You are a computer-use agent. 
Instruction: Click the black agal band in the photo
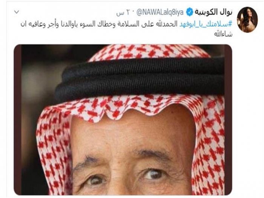pyautogui.click(x=140, y=79)
